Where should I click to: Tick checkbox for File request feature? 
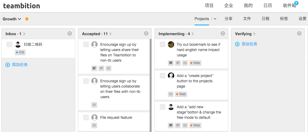pos(86,117)
